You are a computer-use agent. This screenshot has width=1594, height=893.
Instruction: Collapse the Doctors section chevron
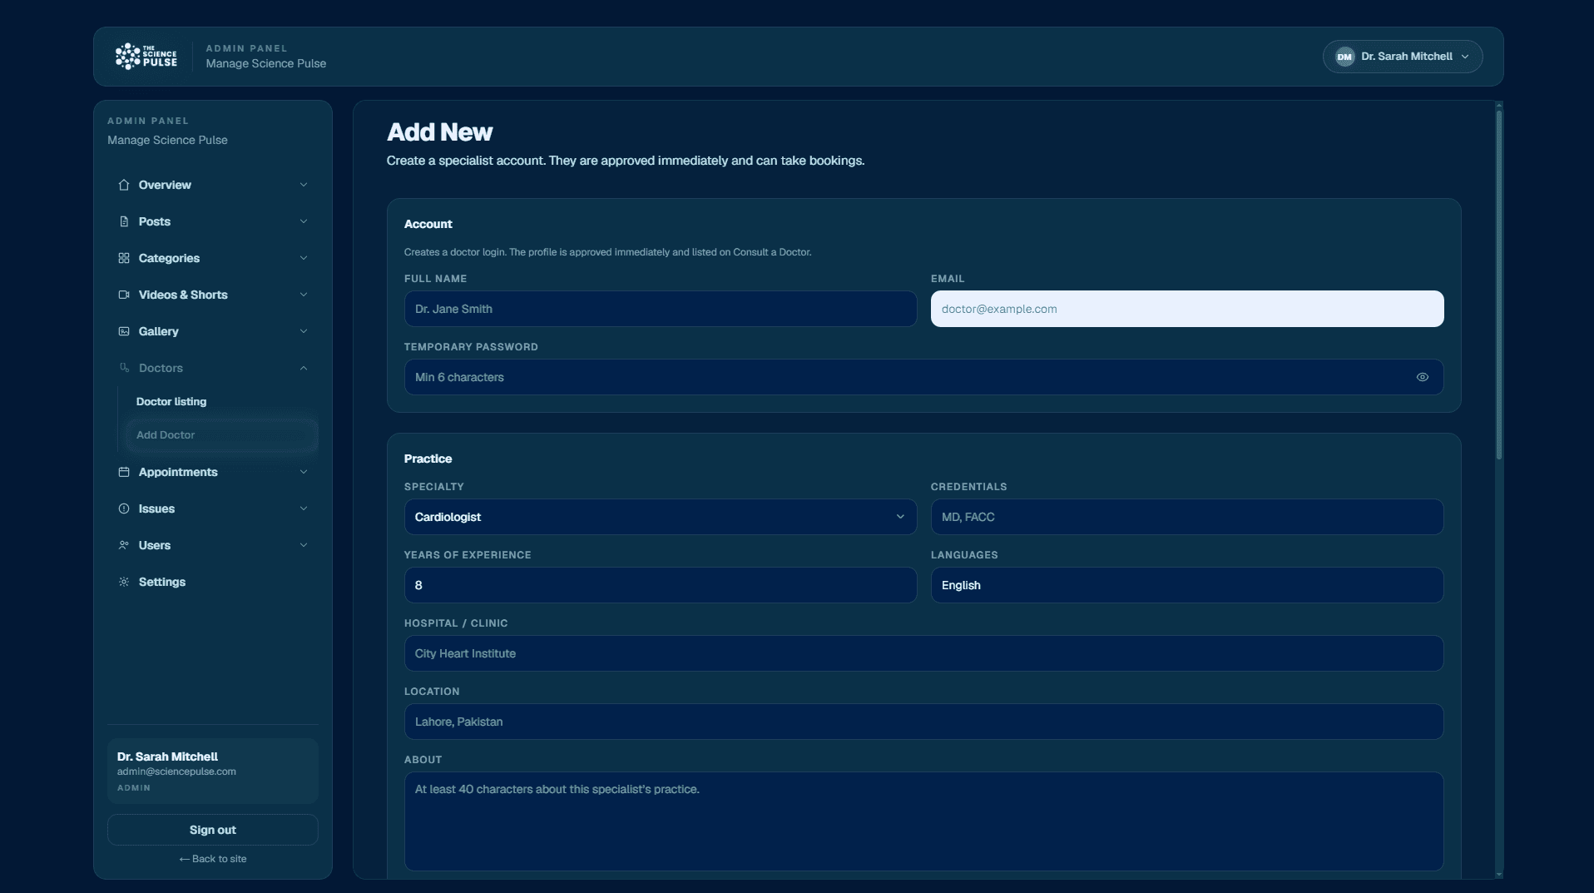point(304,368)
